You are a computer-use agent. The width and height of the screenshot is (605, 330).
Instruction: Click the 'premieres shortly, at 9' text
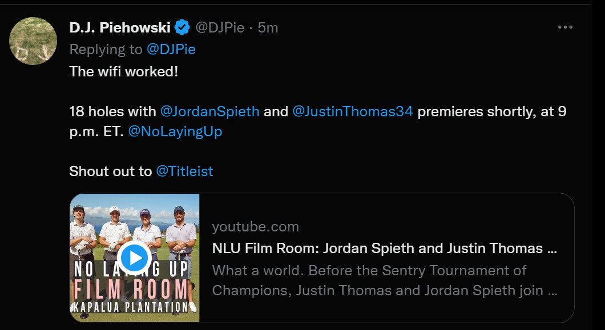point(491,111)
